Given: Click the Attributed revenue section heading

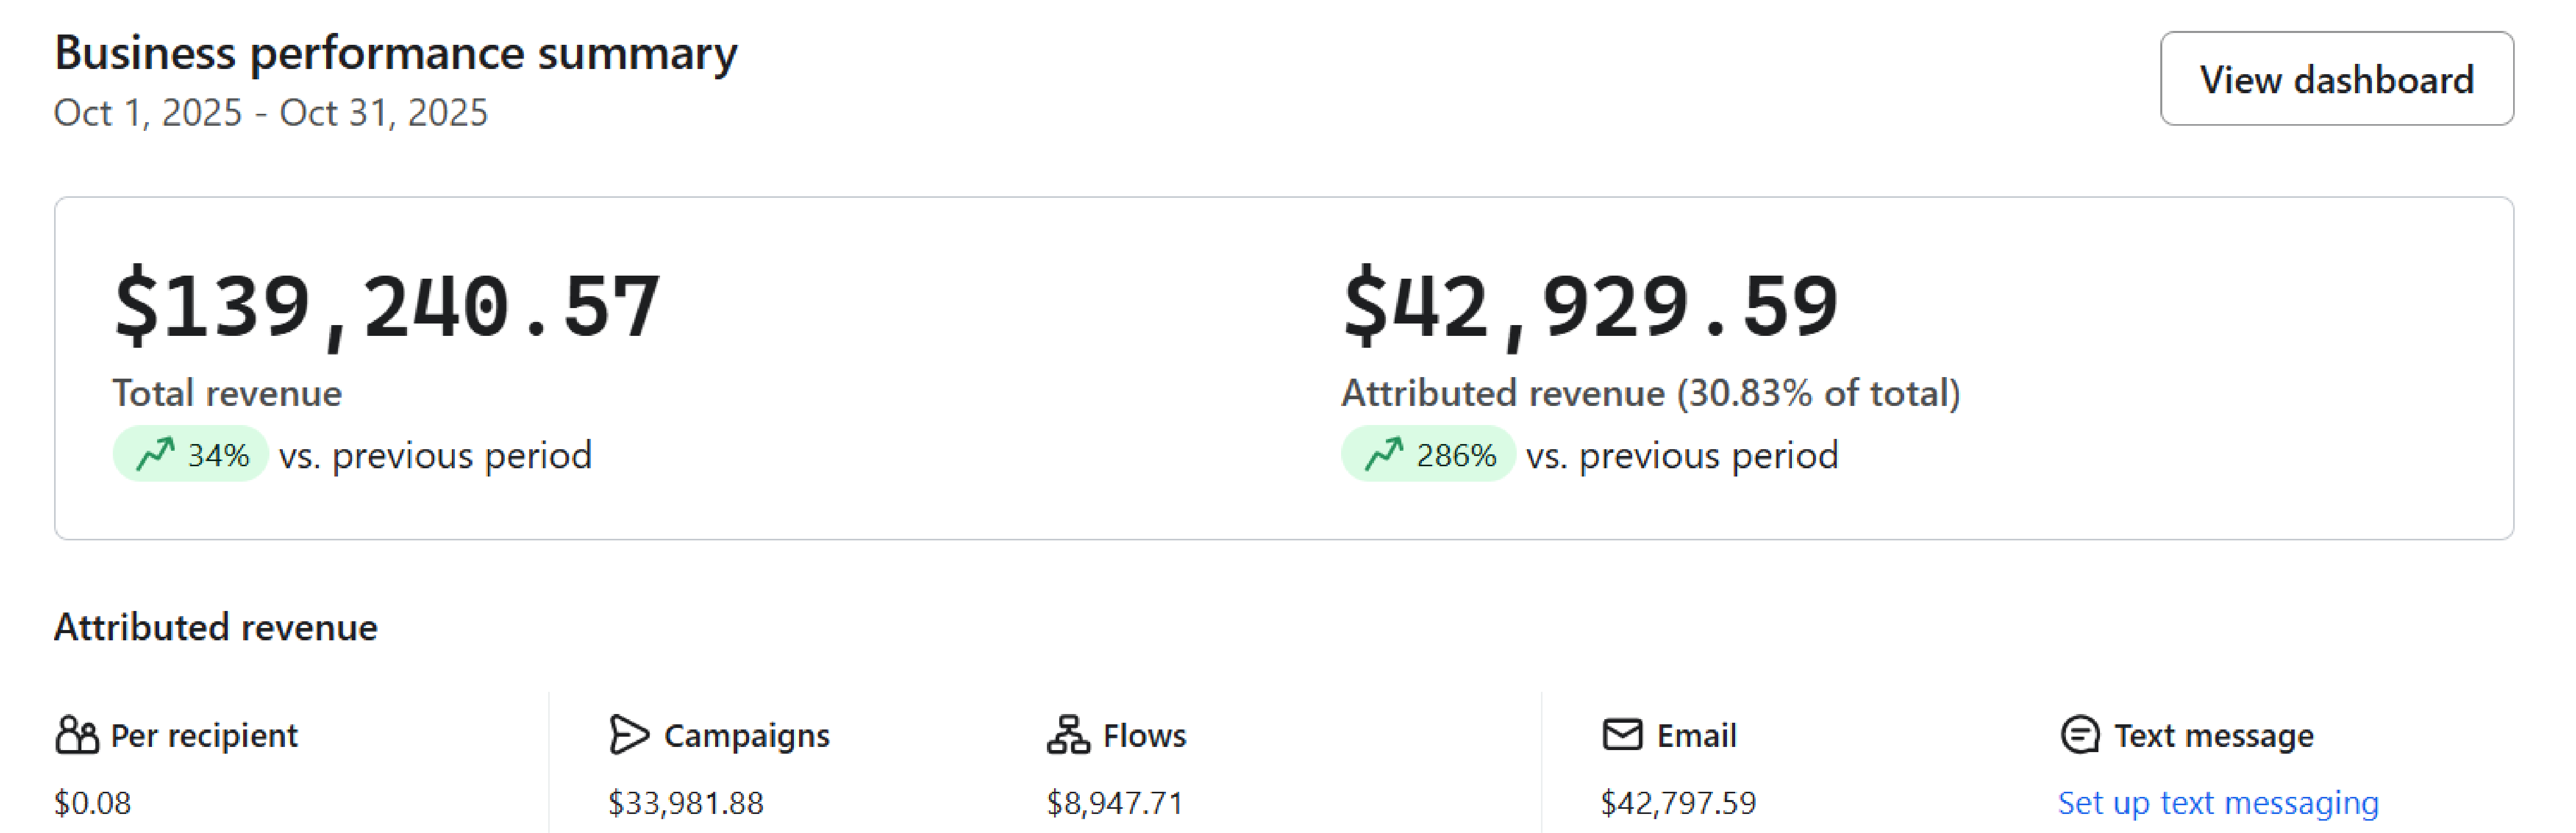Looking at the screenshot, I should [x=216, y=628].
